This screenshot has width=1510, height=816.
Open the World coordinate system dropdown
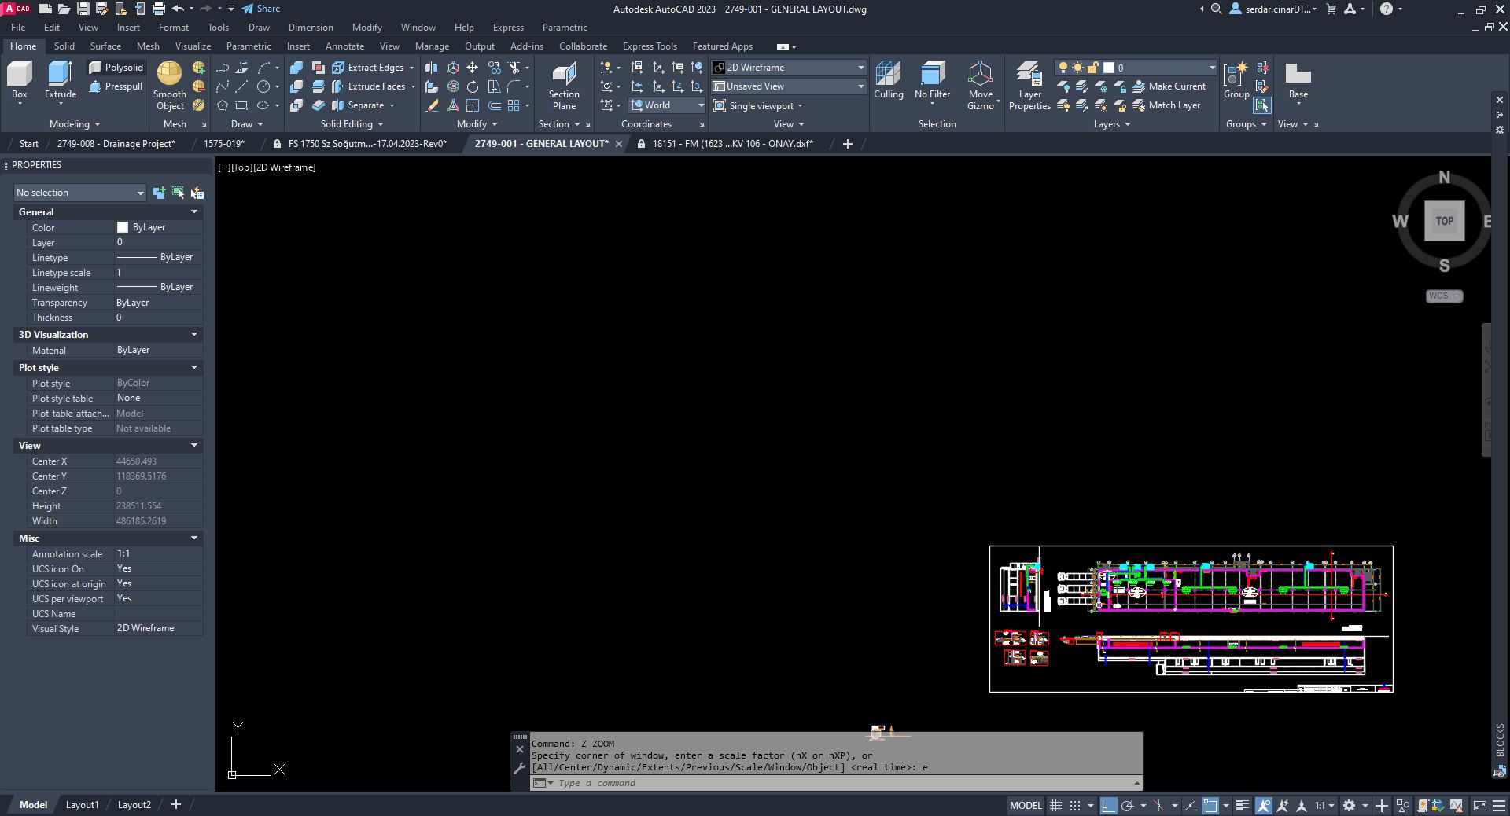[700, 105]
